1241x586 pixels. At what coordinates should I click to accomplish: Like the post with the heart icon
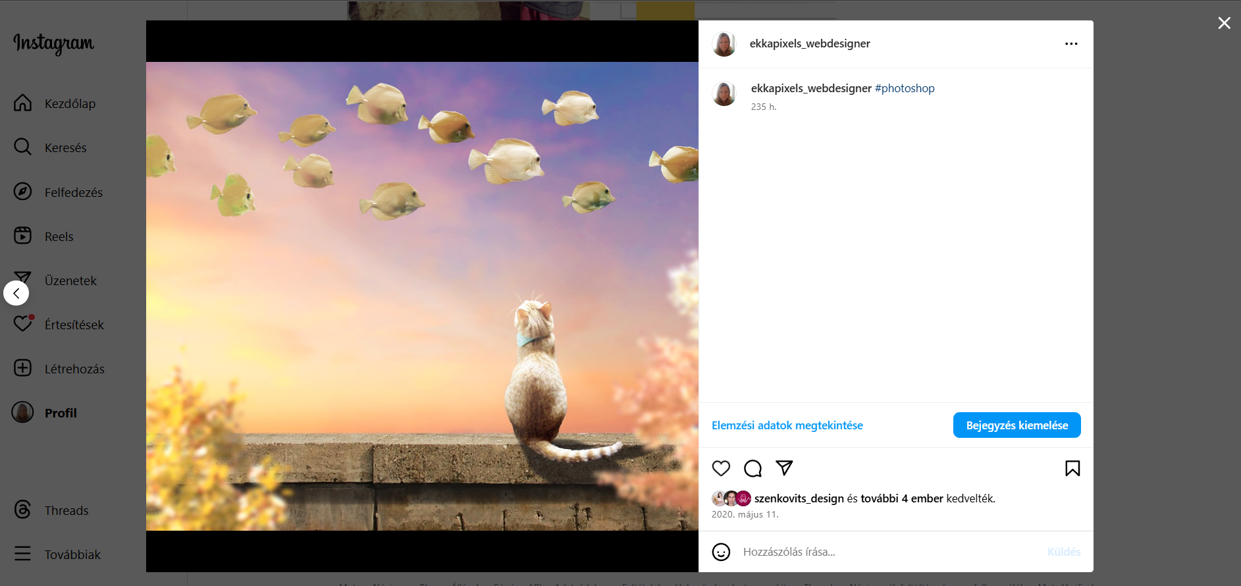click(721, 468)
